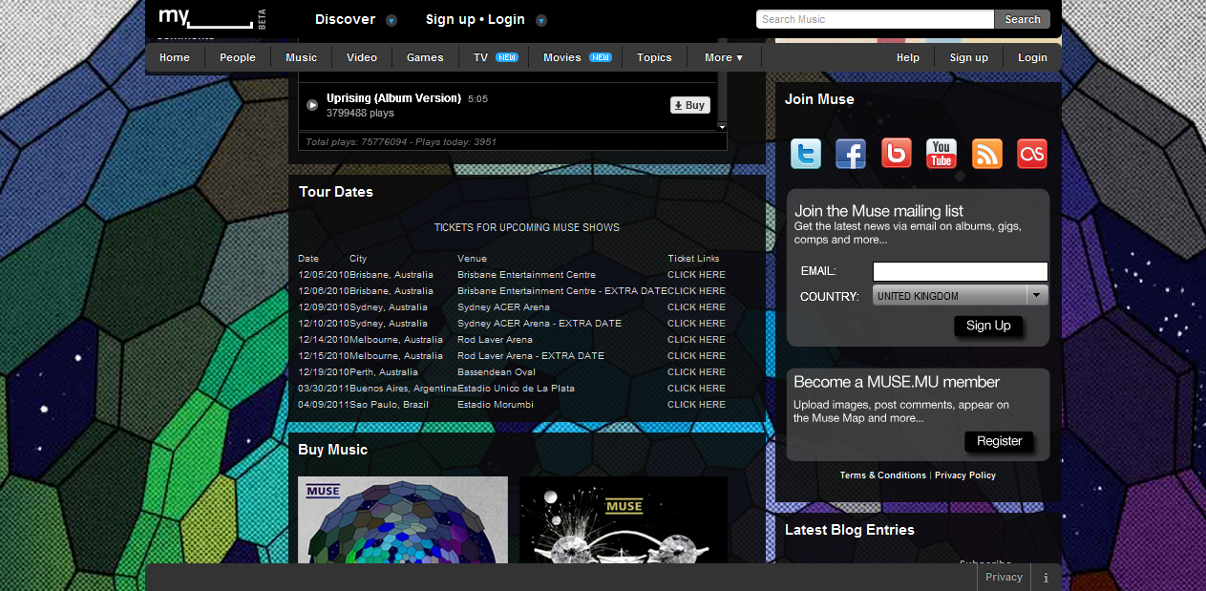
Task: Open Muse's YouTube icon link
Action: coord(942,154)
